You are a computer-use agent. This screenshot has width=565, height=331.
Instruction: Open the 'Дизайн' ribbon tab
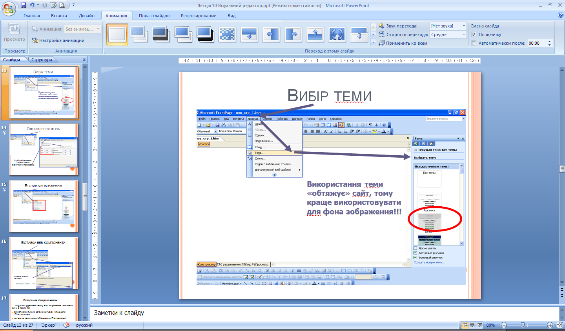86,16
